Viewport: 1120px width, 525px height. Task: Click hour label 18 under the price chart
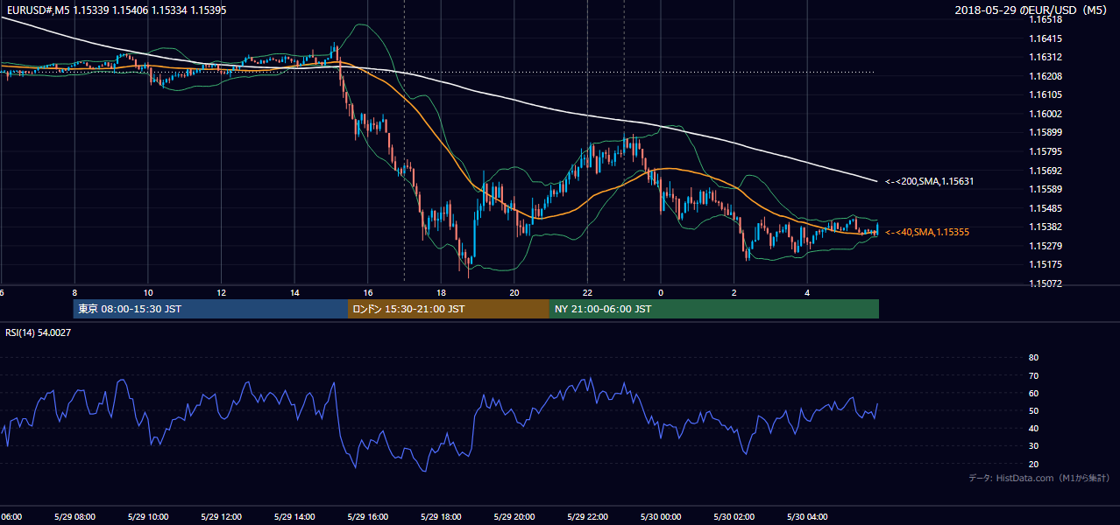tap(441, 292)
